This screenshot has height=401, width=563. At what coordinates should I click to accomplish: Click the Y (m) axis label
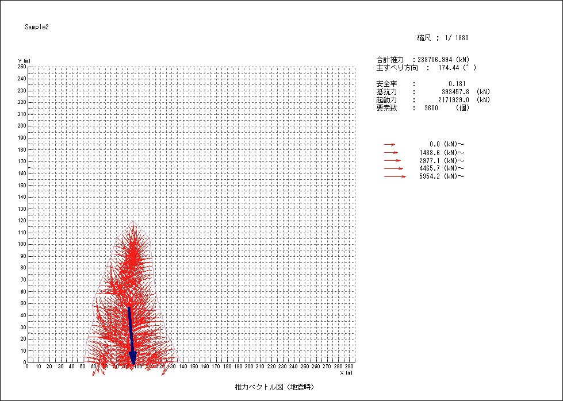coord(24,60)
